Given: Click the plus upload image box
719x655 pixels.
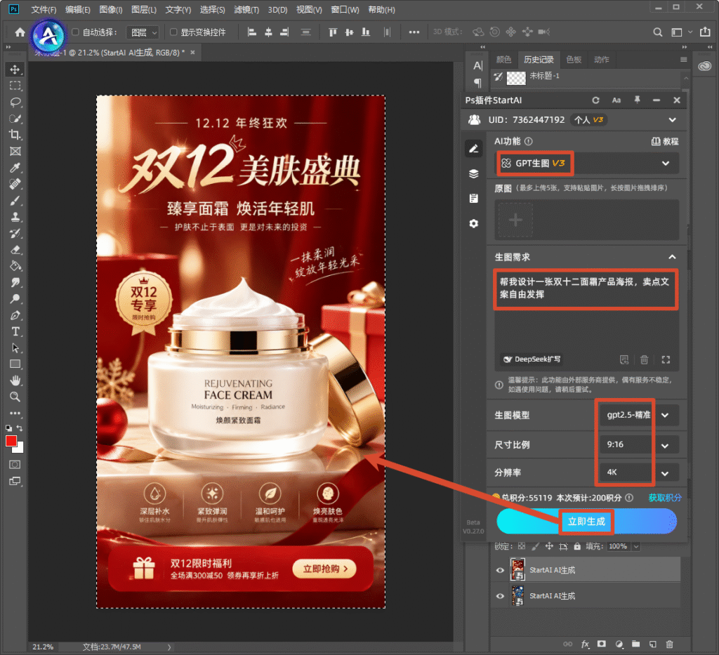Looking at the screenshot, I should (515, 220).
